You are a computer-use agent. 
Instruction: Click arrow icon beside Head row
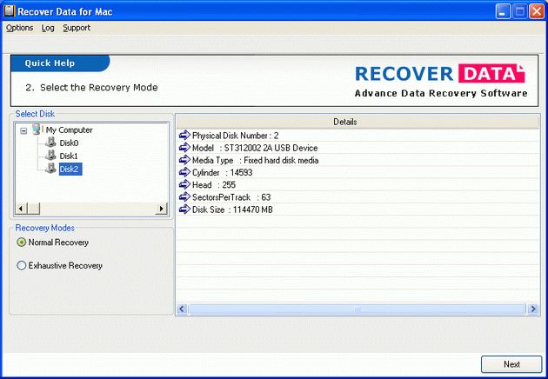tap(184, 184)
